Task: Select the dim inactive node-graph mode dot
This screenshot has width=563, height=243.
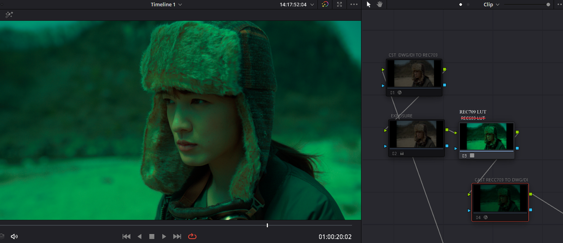Action: (468, 4)
